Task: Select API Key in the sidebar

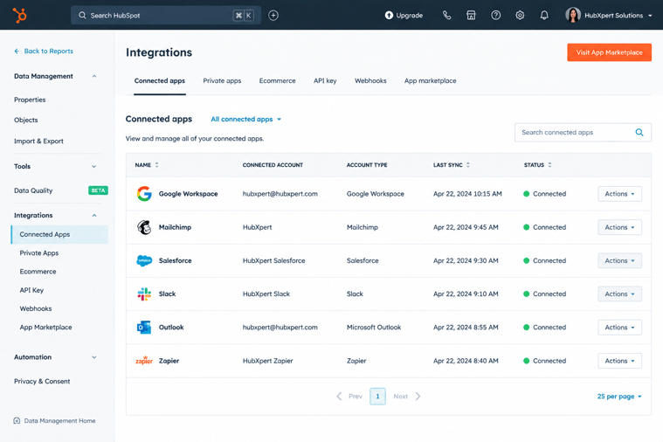Action: tap(31, 290)
